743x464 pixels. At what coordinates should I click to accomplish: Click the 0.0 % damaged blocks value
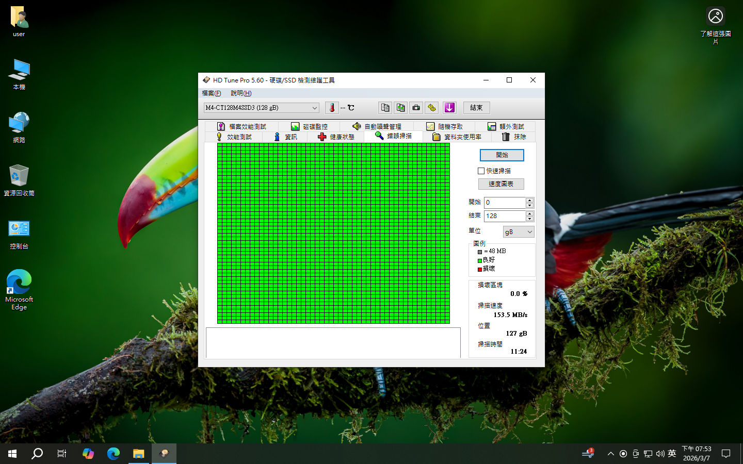click(x=519, y=293)
